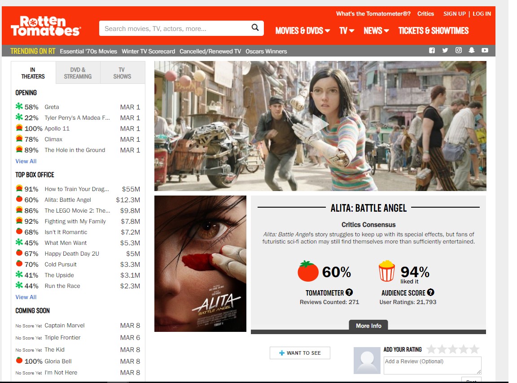Screen dimensions: 517x383
Task: Open the Facebook social icon
Action: (432, 50)
